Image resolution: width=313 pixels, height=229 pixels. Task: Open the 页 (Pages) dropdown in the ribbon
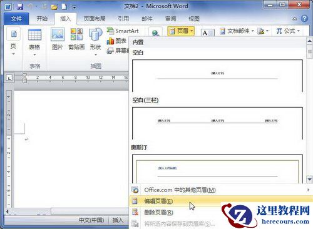point(13,41)
